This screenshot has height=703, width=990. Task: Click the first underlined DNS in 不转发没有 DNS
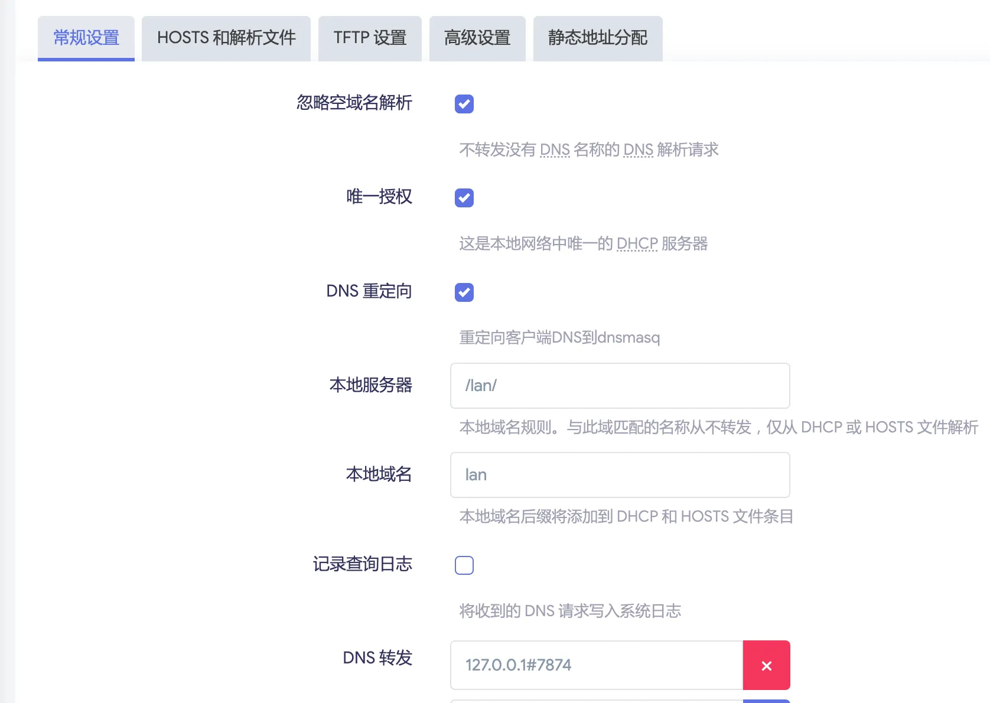(x=555, y=150)
